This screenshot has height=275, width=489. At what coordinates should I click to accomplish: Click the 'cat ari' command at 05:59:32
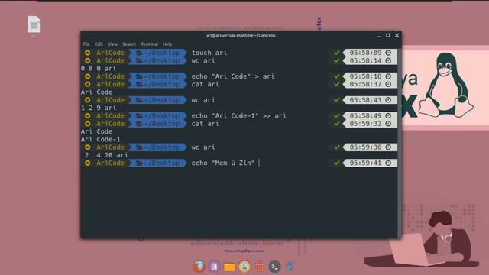[206, 124]
